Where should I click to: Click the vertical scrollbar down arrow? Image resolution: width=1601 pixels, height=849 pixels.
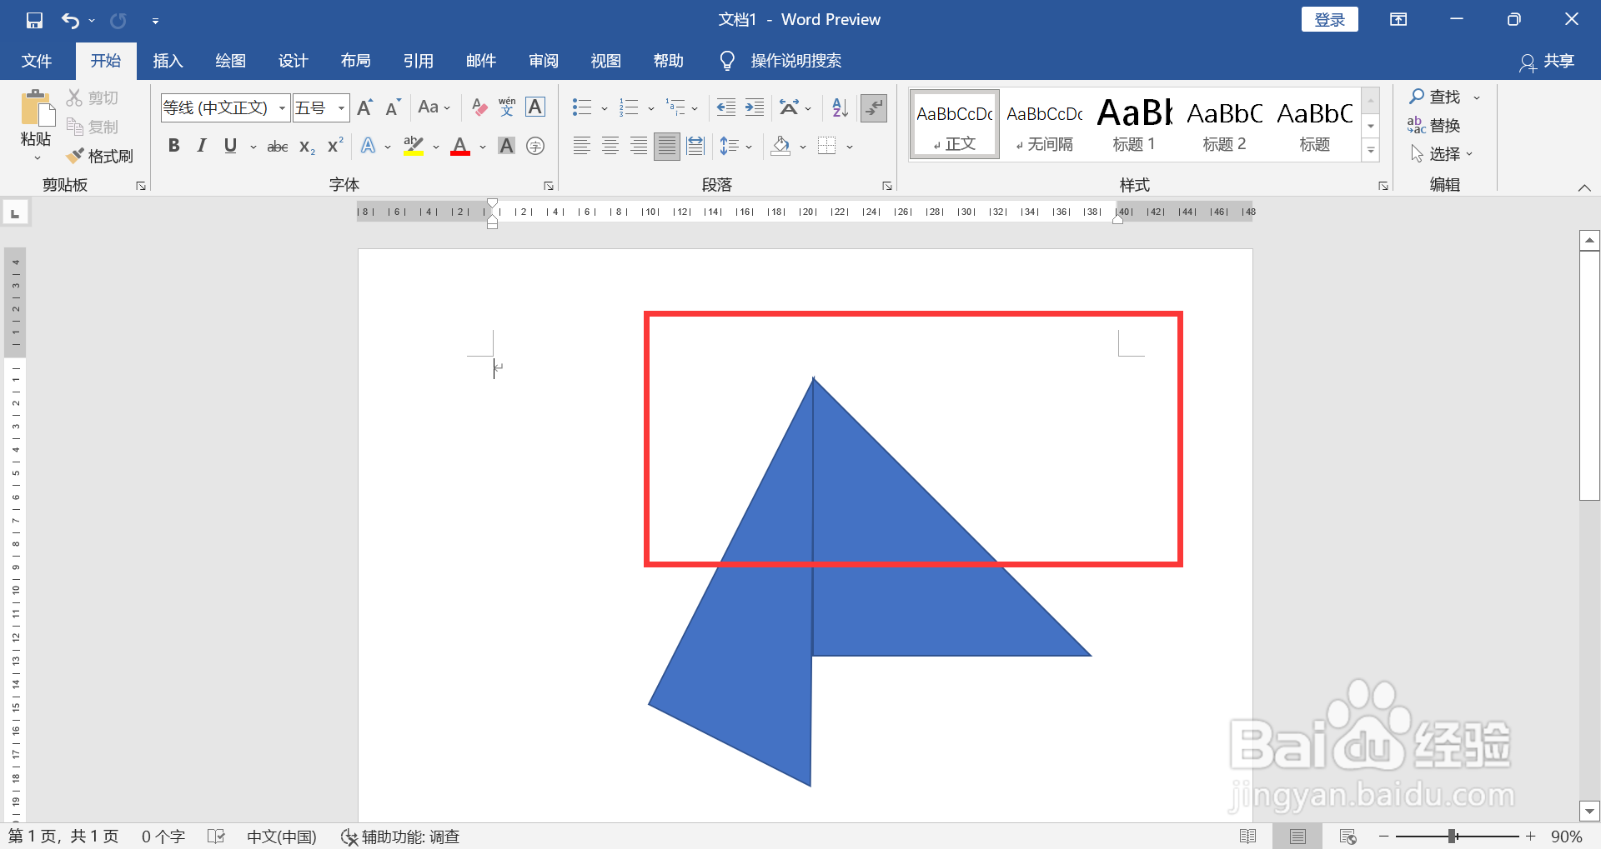[x=1589, y=811]
